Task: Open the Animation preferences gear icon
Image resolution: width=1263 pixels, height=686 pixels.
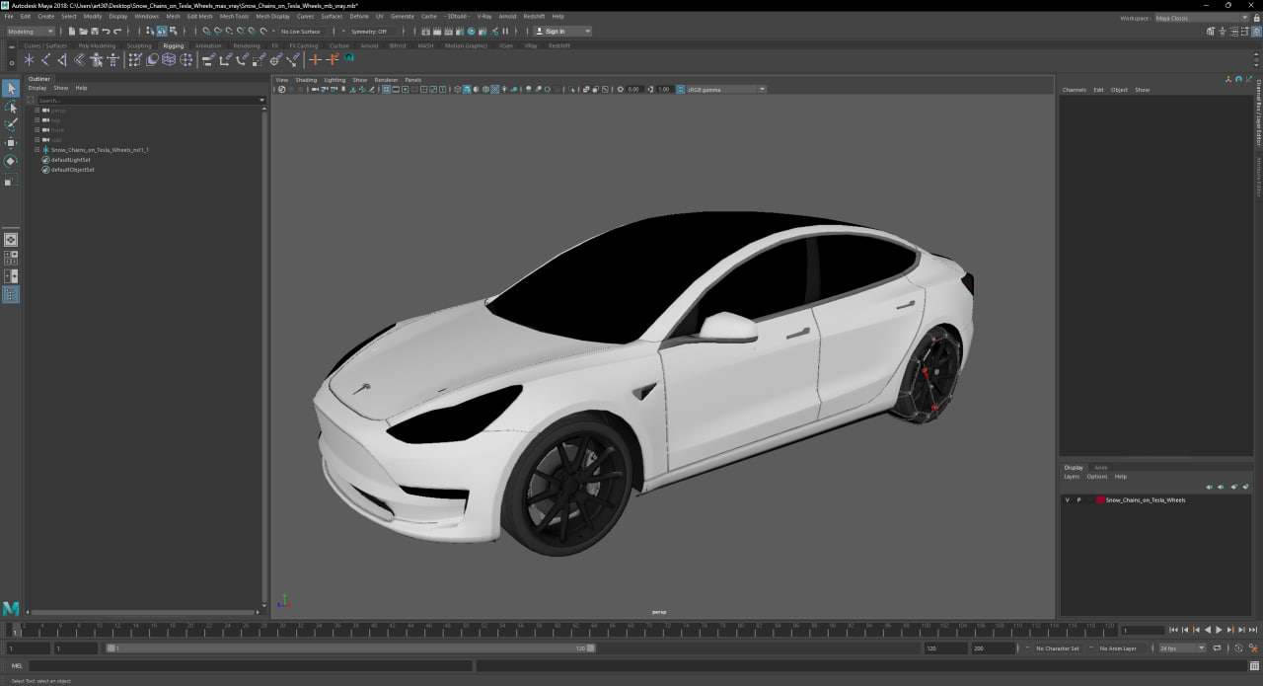Action: [1254, 648]
